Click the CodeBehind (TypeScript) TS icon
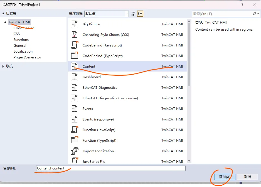 (x=75, y=56)
